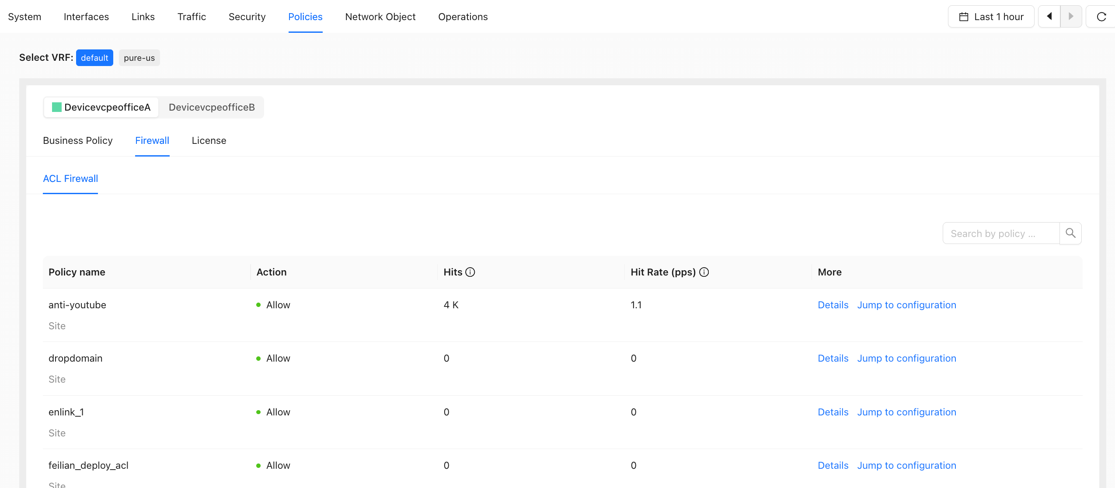The width and height of the screenshot is (1115, 488).
Task: Open the Traffic tab
Action: pyautogui.click(x=192, y=17)
